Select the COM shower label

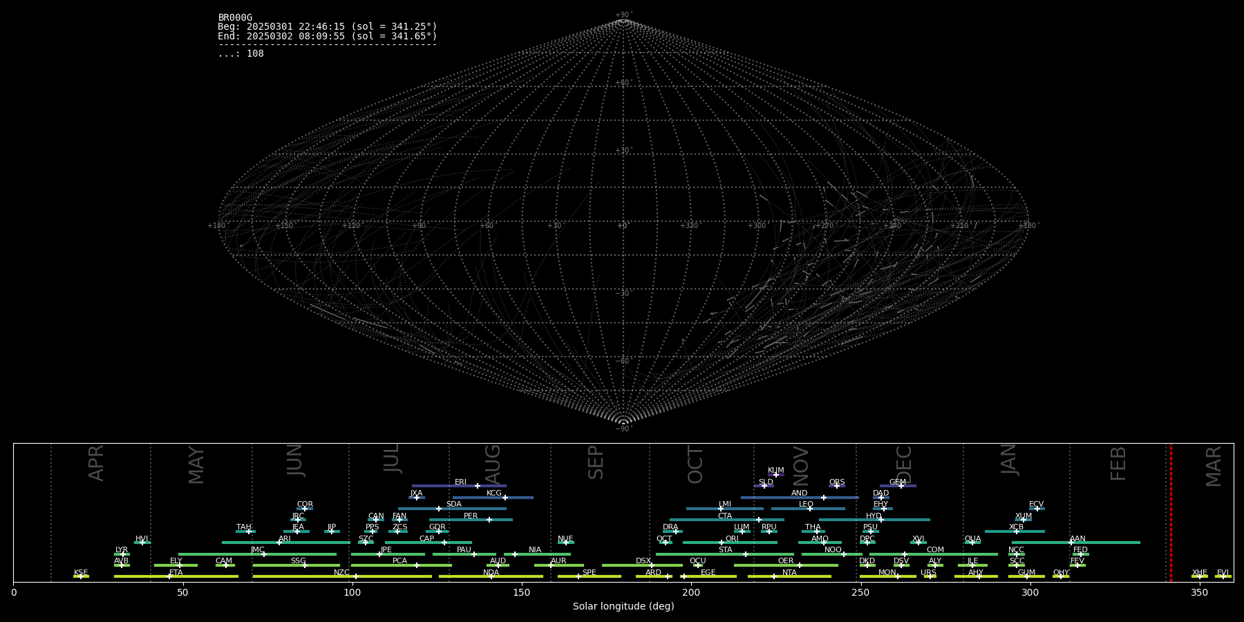(x=935, y=550)
